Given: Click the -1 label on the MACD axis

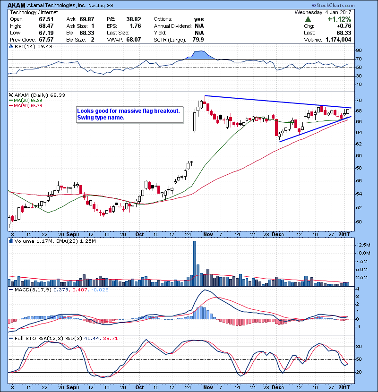Looking at the screenshot, I should (x=358, y=327).
